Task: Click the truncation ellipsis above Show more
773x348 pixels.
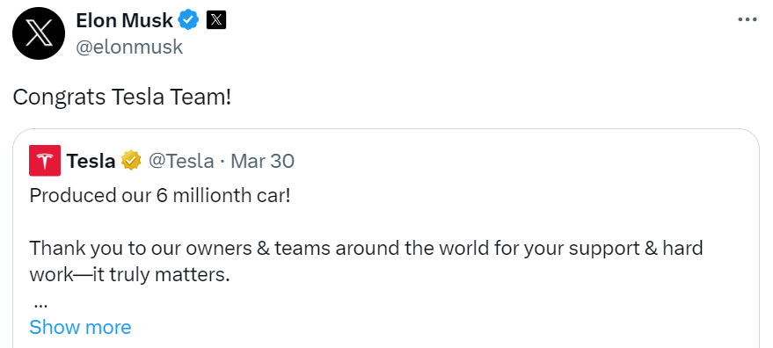Action: pos(40,305)
